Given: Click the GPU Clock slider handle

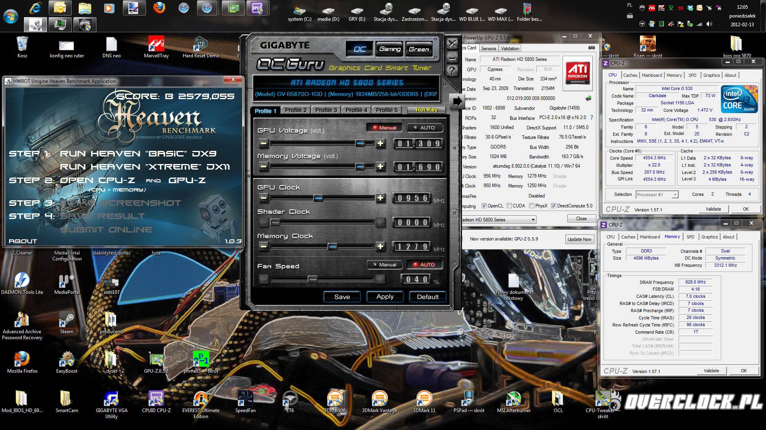Looking at the screenshot, I should (x=318, y=197).
